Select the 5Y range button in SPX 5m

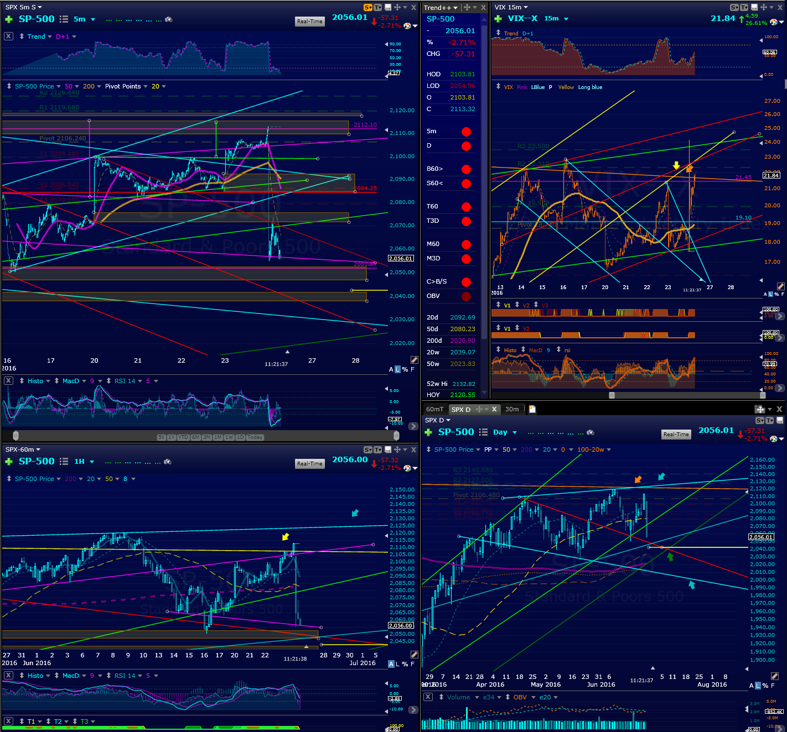click(x=161, y=437)
